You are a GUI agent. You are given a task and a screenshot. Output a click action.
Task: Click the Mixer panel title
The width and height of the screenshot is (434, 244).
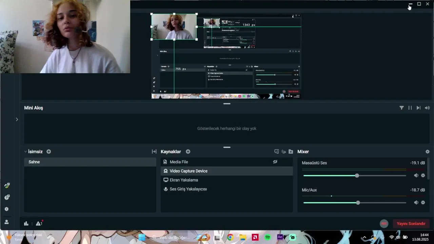tap(303, 151)
